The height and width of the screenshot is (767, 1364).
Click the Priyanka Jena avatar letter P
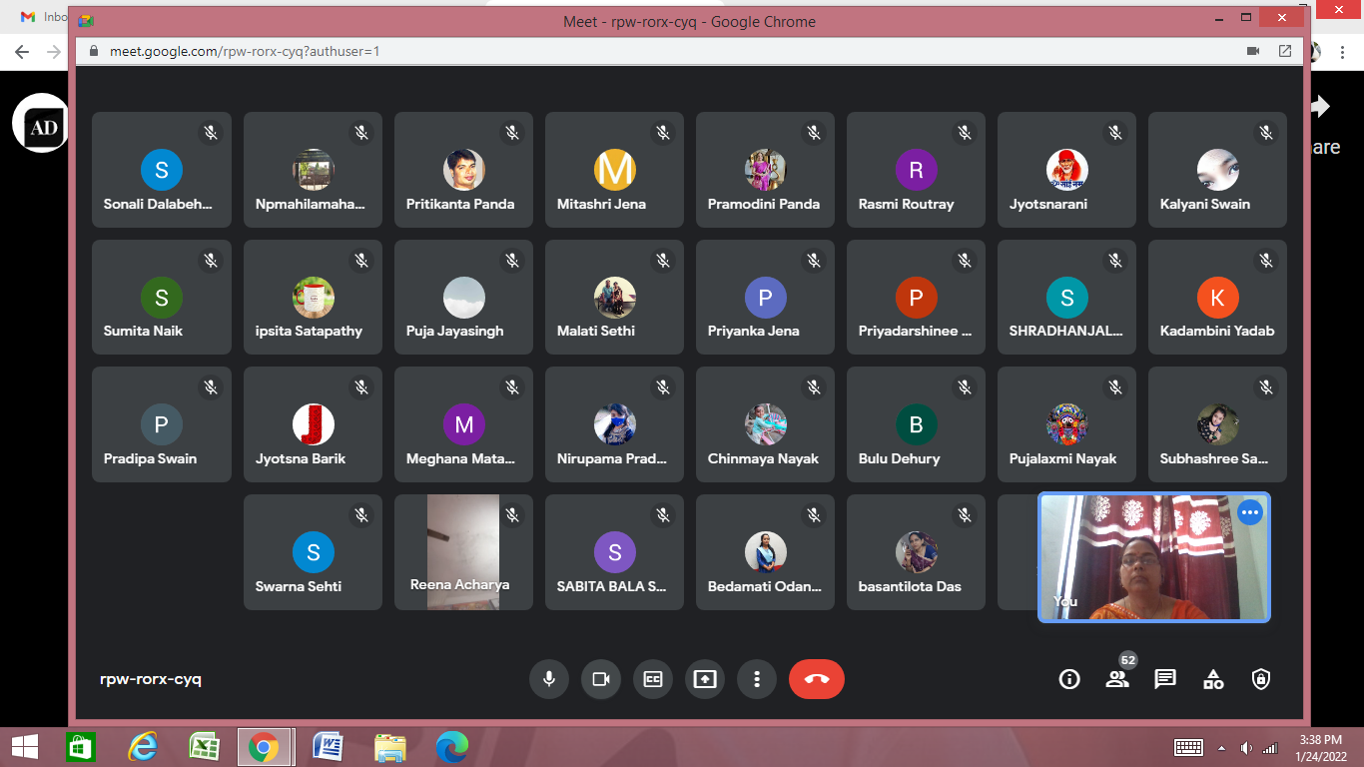765,298
